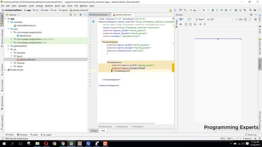Open the Search Everywhere magnifier icon
Viewport: 262px width, 147px height.
[x=251, y=10]
